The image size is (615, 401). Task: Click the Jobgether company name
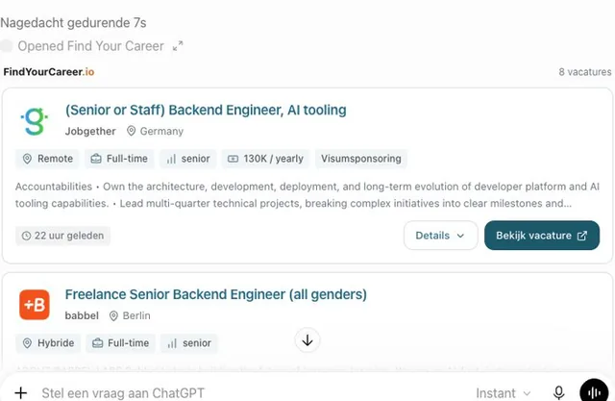click(x=90, y=131)
